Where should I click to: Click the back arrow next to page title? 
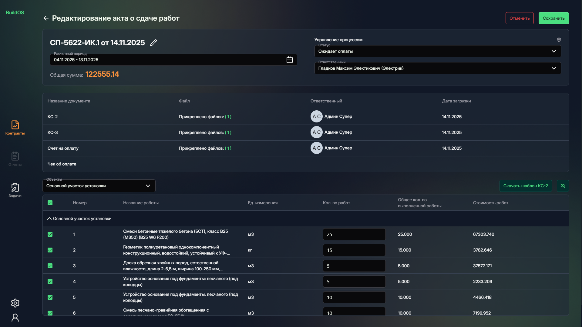tap(46, 18)
